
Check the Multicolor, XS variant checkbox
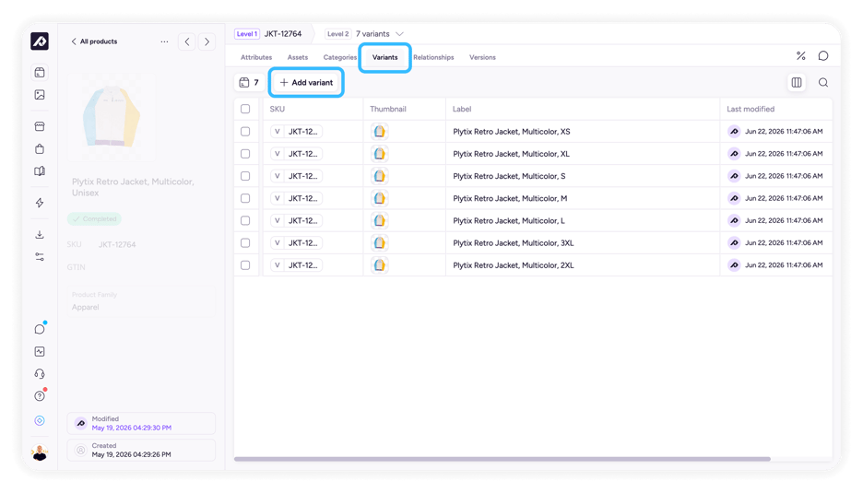245,132
